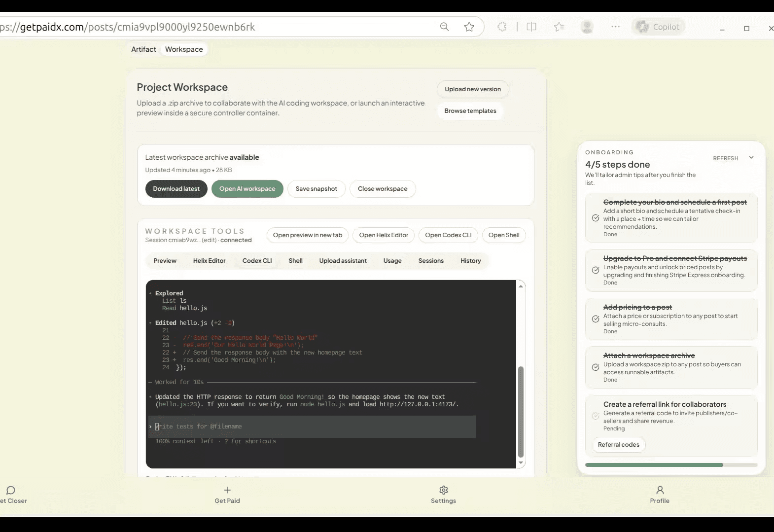This screenshot has height=532, width=774.
Task: Click Save snapshot button
Action: [317, 189]
